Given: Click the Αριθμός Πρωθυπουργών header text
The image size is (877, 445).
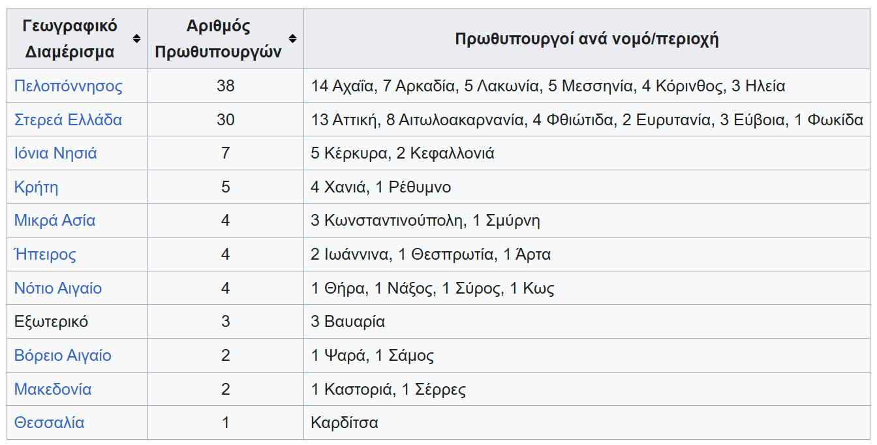Looking at the screenshot, I should click(x=218, y=39).
